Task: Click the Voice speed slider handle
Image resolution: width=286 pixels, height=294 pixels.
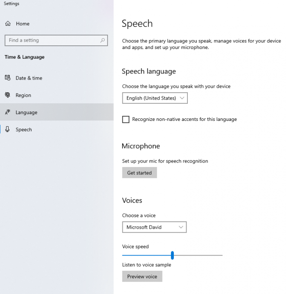Action: coord(172,255)
